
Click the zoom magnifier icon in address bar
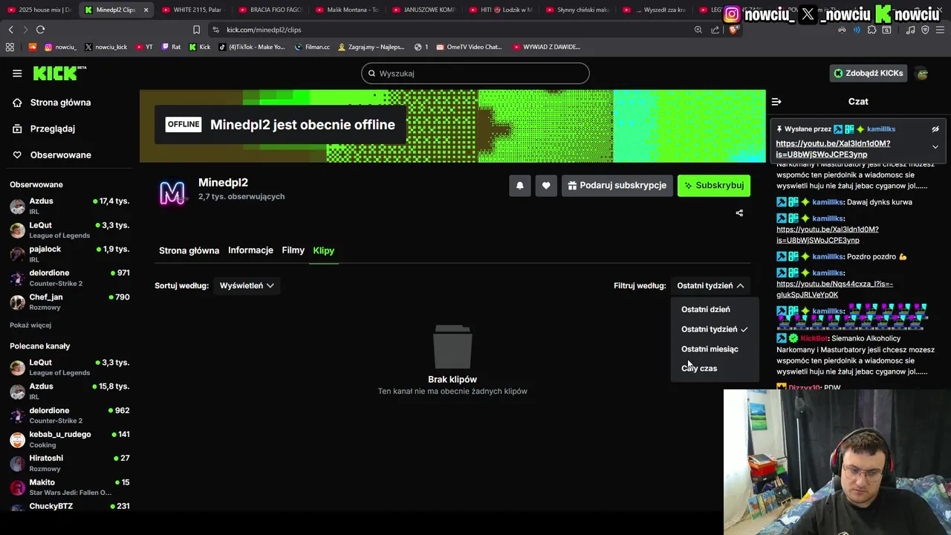click(698, 30)
